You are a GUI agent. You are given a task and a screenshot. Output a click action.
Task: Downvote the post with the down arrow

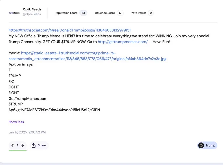click(22, 145)
